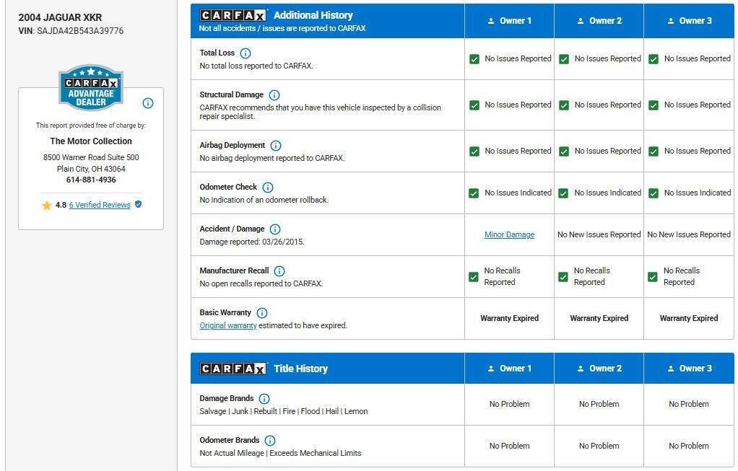Open Accident / Damage info icon
This screenshot has width=738, height=471.
coord(275,229)
